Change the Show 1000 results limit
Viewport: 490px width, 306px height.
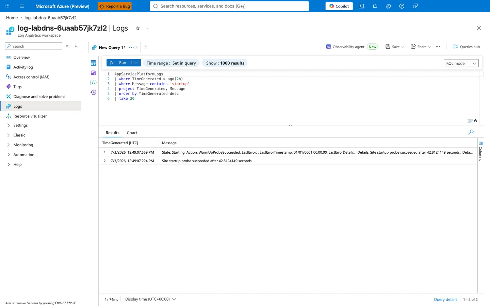(225, 63)
